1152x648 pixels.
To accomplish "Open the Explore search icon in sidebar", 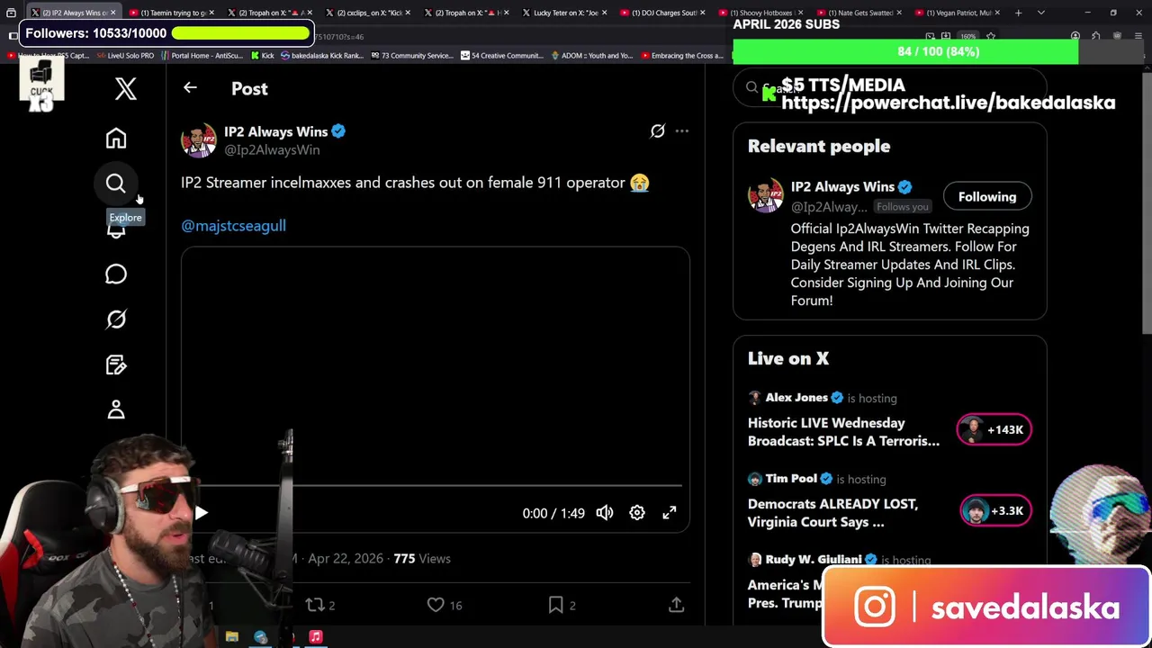I will pos(116,184).
